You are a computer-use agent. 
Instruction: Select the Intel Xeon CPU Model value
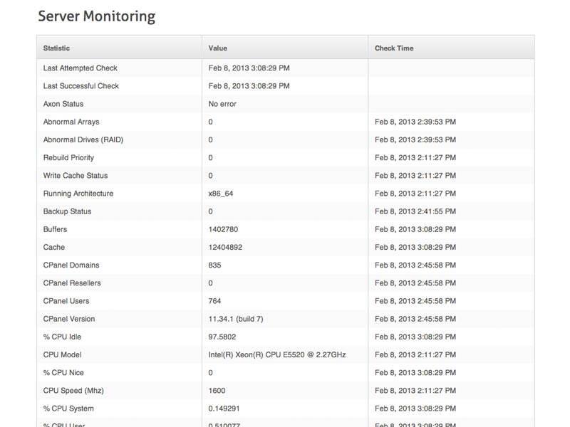click(277, 354)
